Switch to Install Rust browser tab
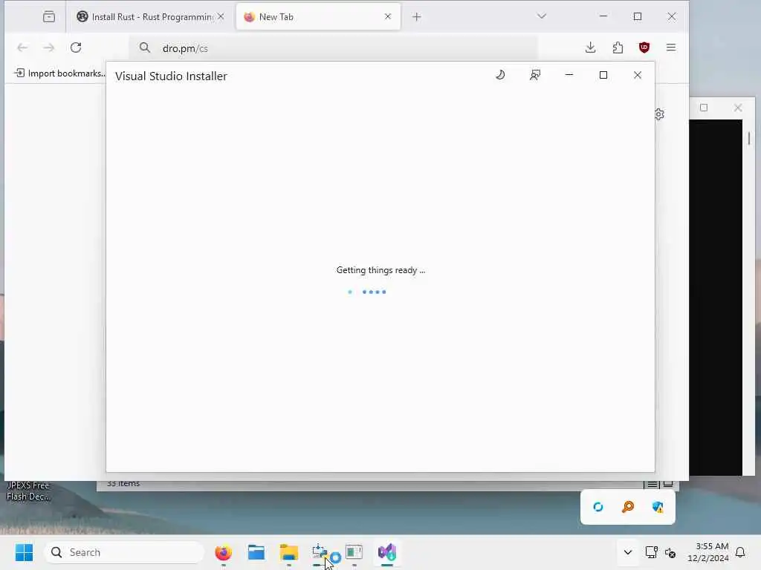 (x=145, y=17)
